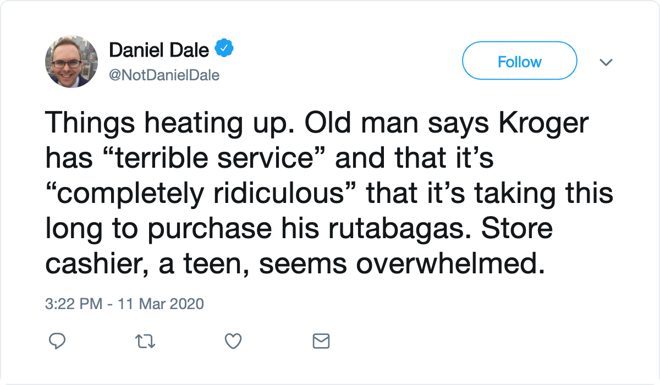
Task: Like the tweet with the heart icon
Action: [x=234, y=342]
